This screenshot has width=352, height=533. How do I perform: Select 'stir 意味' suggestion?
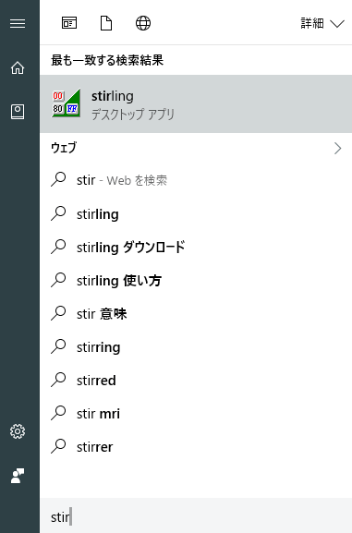[x=196, y=314]
